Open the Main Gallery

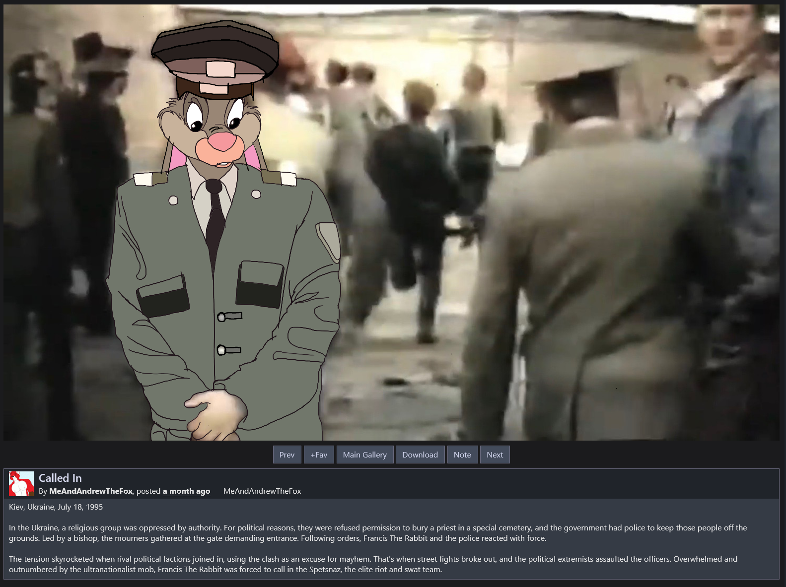tap(365, 455)
